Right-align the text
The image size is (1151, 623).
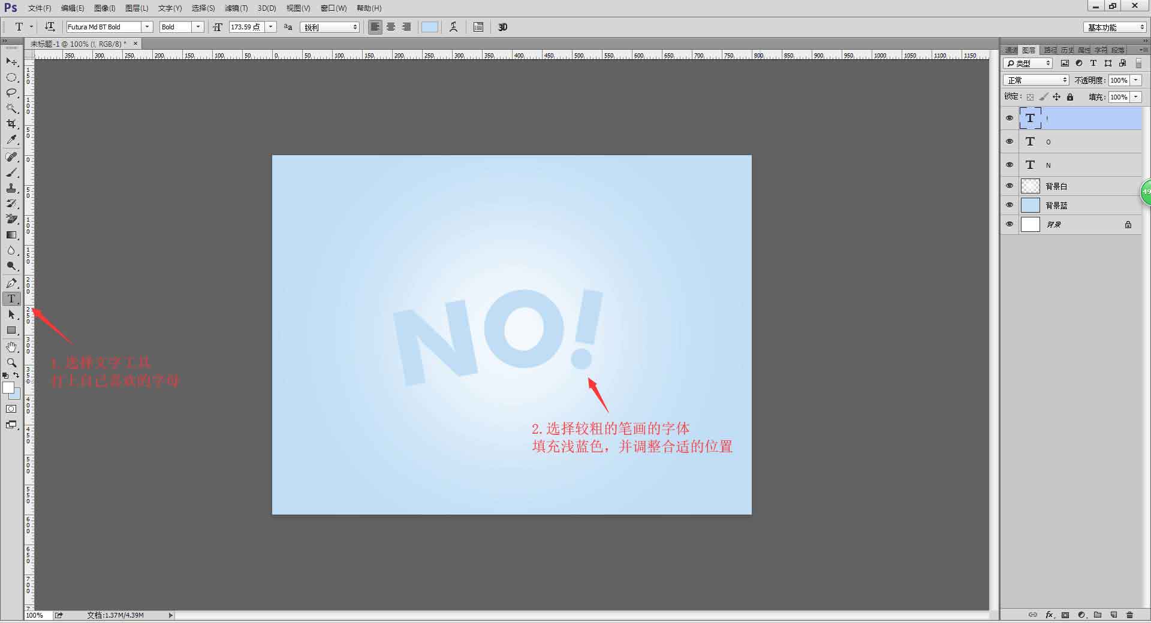(x=406, y=27)
